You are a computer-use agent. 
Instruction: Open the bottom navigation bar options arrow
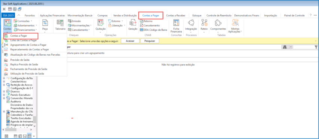click(x=34, y=136)
